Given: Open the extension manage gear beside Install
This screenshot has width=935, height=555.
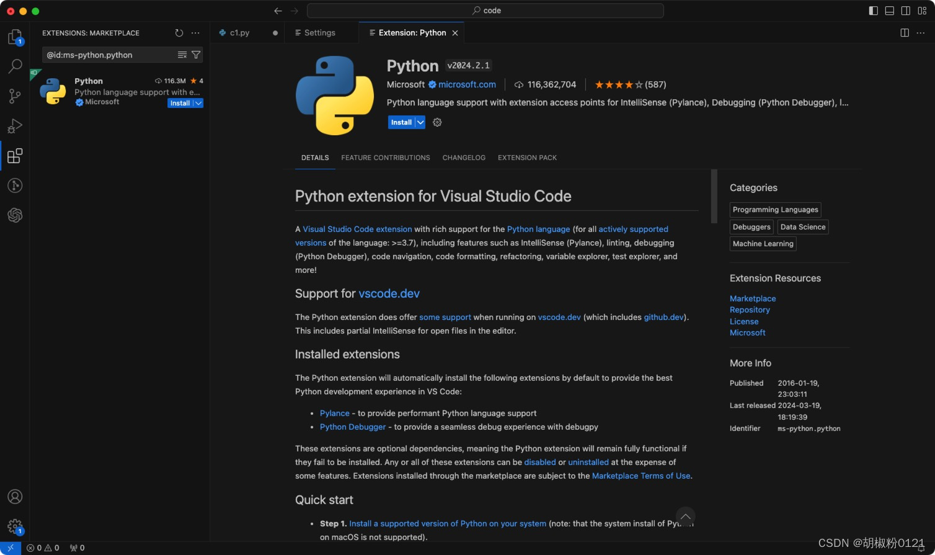Looking at the screenshot, I should pyautogui.click(x=437, y=122).
